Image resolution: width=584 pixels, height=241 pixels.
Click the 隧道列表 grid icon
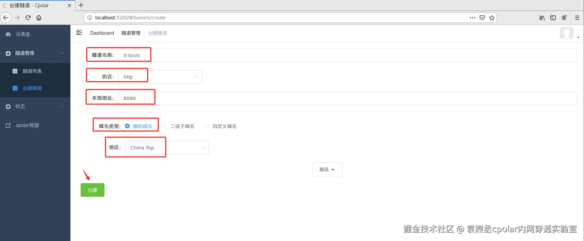[15, 71]
